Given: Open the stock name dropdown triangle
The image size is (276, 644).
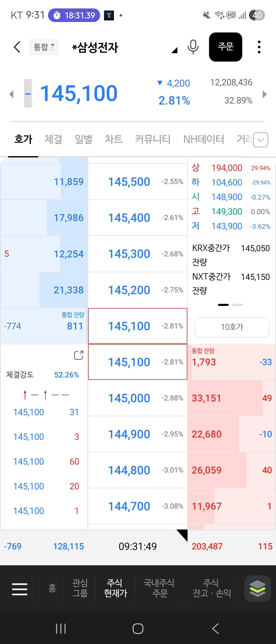Looking at the screenshot, I should [175, 50].
